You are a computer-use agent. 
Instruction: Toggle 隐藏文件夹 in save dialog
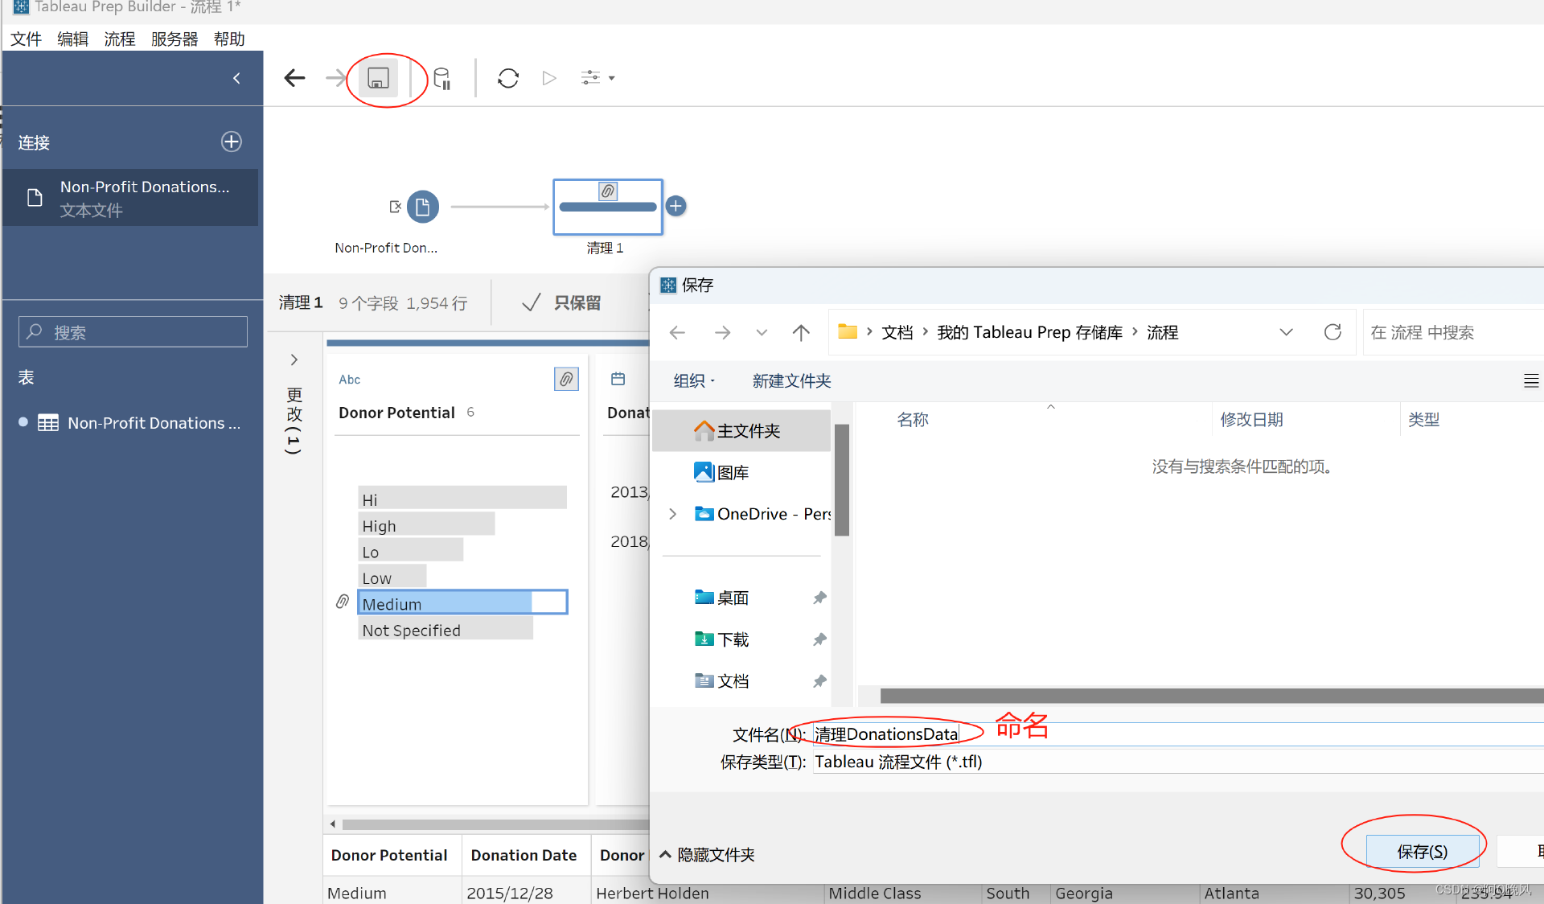click(708, 855)
